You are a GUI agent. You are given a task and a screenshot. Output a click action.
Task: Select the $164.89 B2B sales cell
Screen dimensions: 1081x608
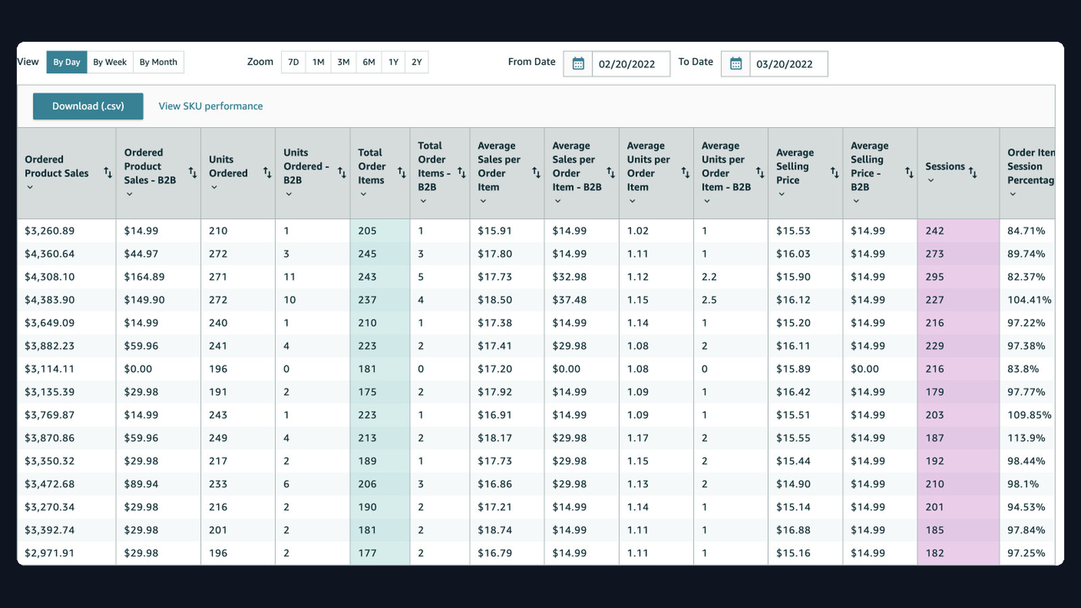coord(145,276)
